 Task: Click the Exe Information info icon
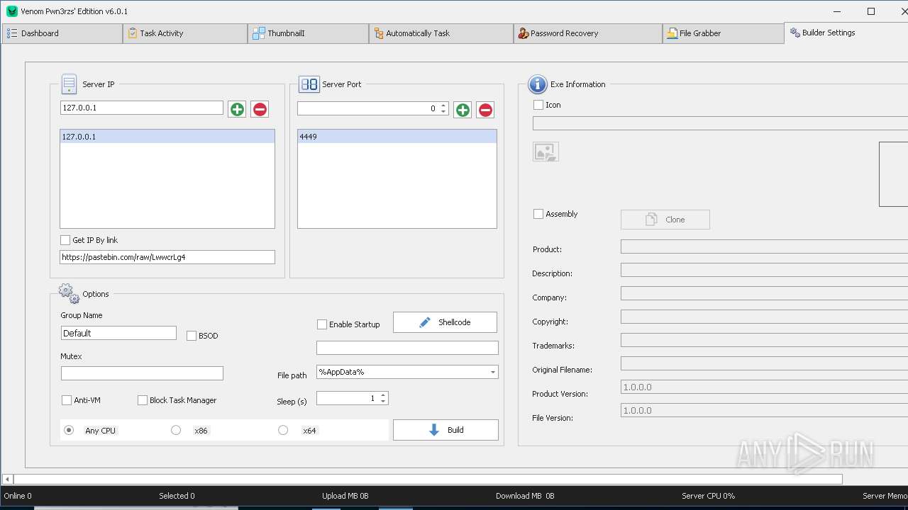(x=538, y=84)
